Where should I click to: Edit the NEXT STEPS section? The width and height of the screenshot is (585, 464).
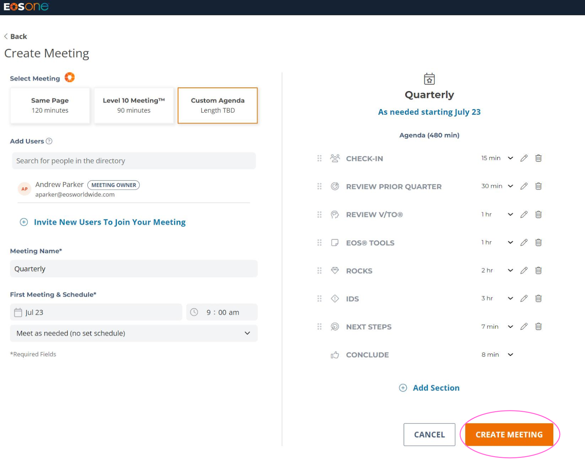point(524,327)
